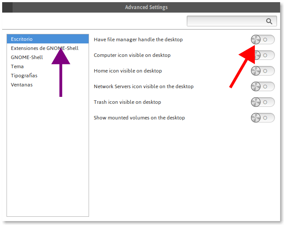This screenshot has height=225, width=284.
Task: Click 'Show mounted volumes on the desktop' text
Action: 139,118
